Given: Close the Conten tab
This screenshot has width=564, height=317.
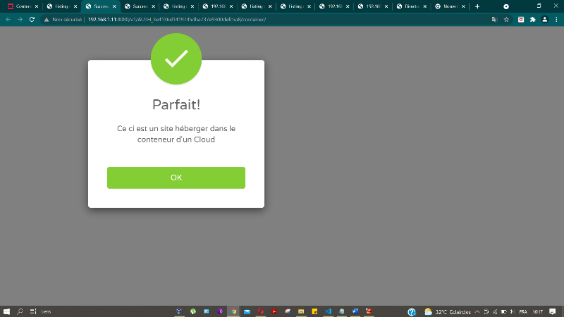Looking at the screenshot, I should click(37, 6).
